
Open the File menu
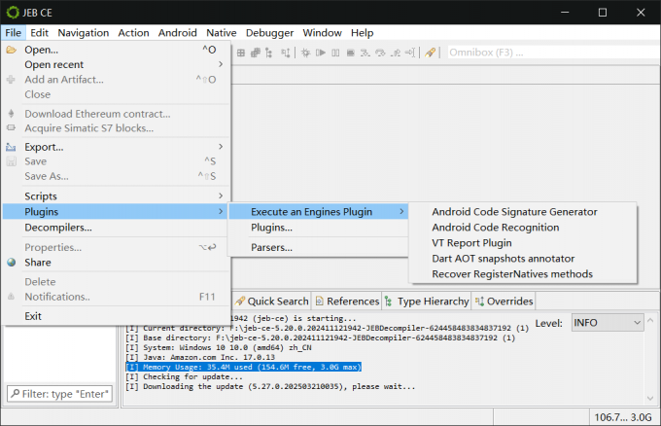[x=13, y=33]
